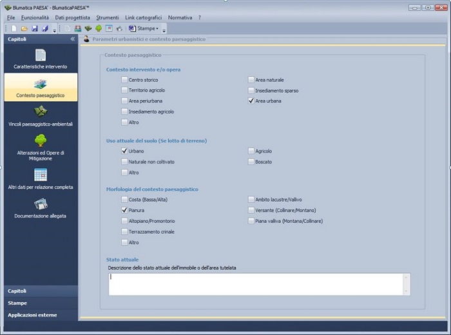
Task: Click the new file icon in toolbar
Action: coord(14,29)
